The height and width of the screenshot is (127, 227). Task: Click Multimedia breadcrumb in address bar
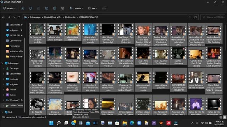(x=70, y=17)
